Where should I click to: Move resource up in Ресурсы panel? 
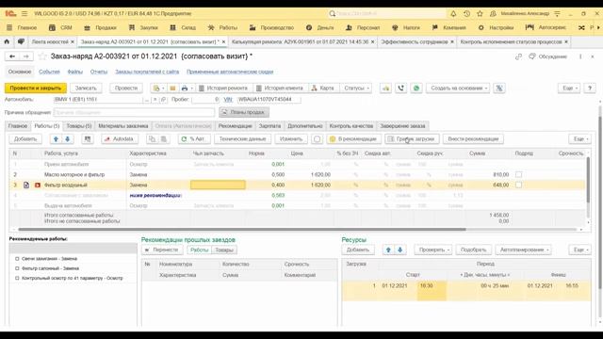click(388, 250)
